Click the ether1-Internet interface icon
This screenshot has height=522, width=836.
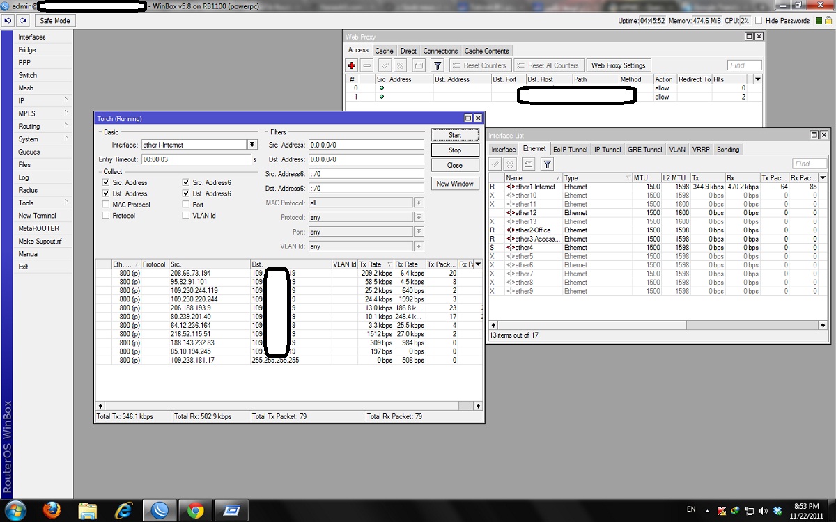(x=511, y=187)
